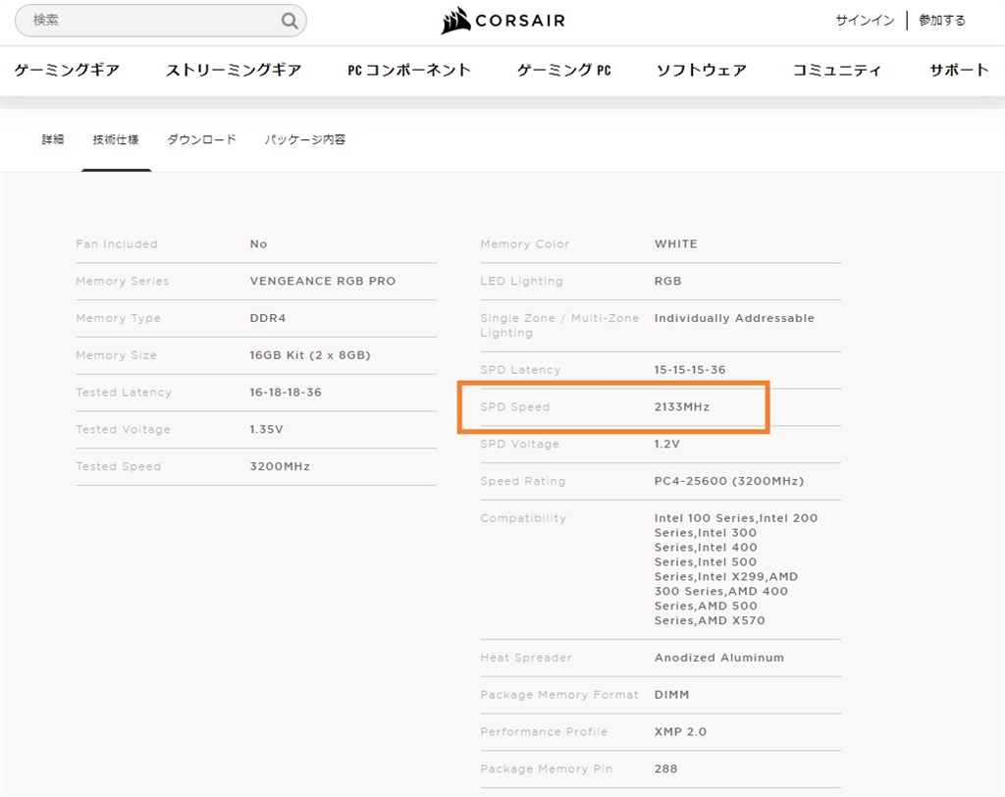The height and width of the screenshot is (797, 1005).
Task: Select the Heat Spreader label
Action: click(x=526, y=658)
